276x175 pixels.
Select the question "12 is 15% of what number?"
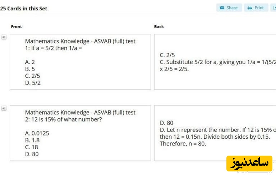63,119
